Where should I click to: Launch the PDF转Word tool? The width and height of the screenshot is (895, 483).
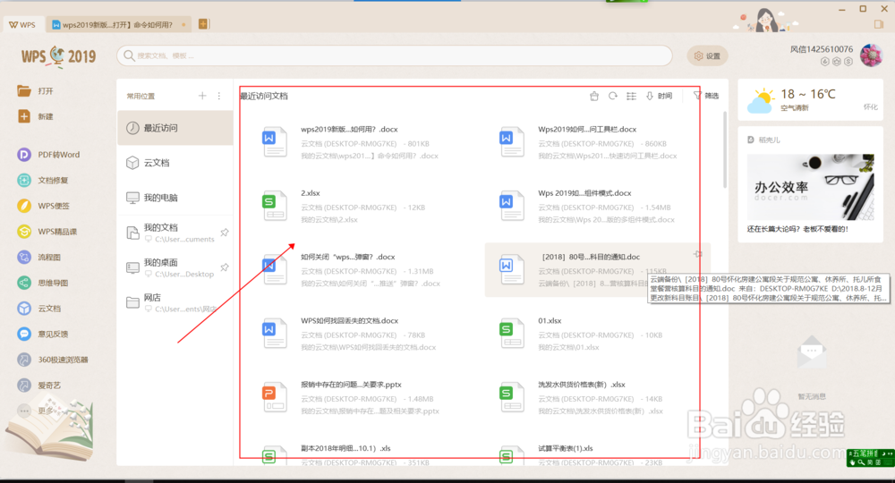[x=48, y=155]
